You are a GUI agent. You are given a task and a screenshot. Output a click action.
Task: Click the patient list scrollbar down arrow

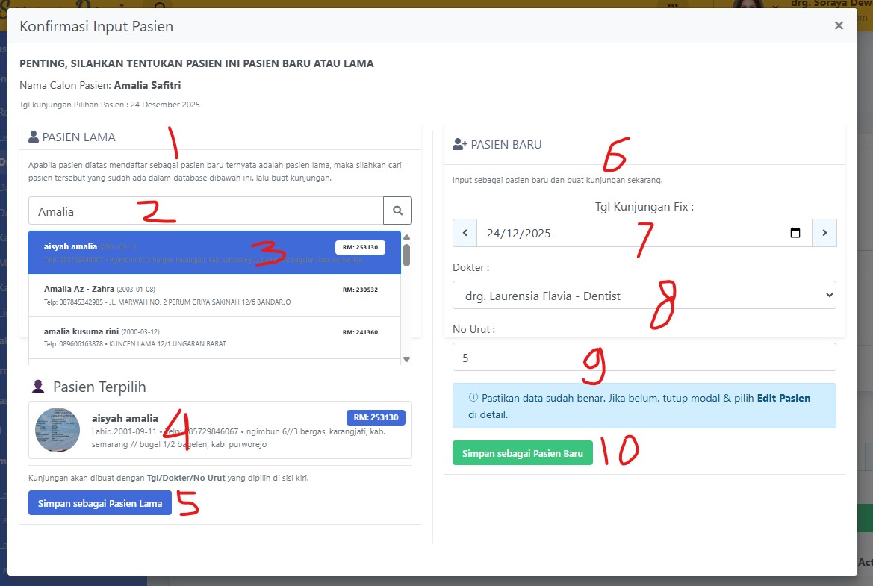(x=406, y=359)
